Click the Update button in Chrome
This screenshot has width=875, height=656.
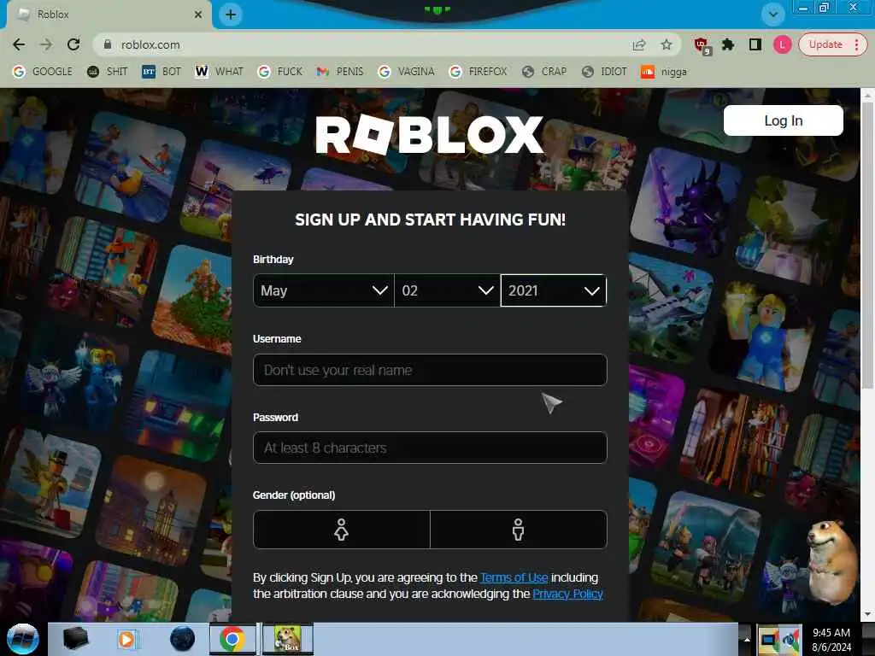(x=825, y=44)
